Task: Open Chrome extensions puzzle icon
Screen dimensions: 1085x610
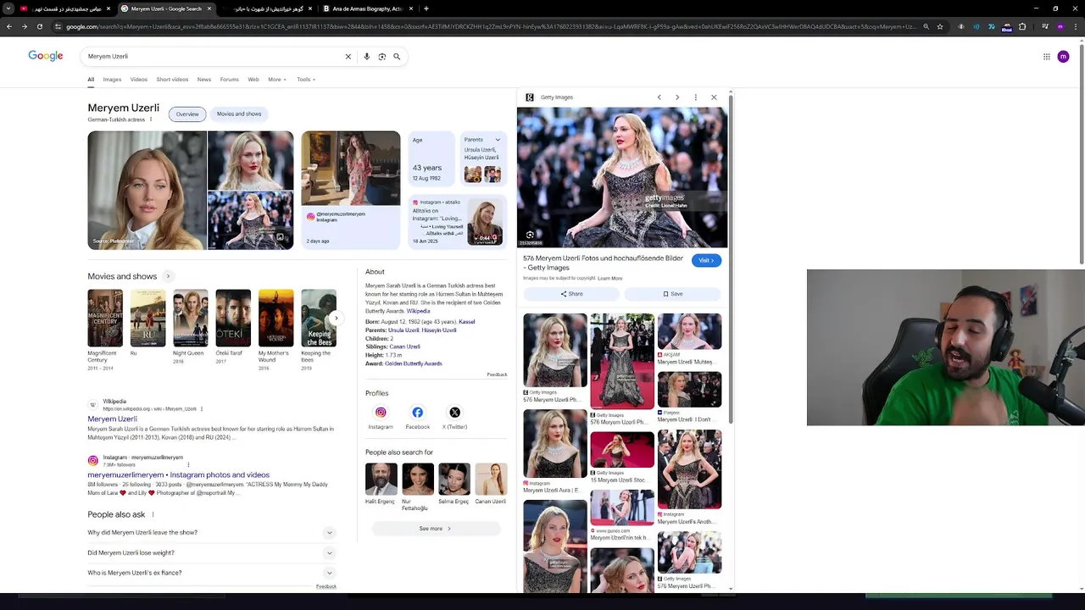Action: pyautogui.click(x=1022, y=26)
